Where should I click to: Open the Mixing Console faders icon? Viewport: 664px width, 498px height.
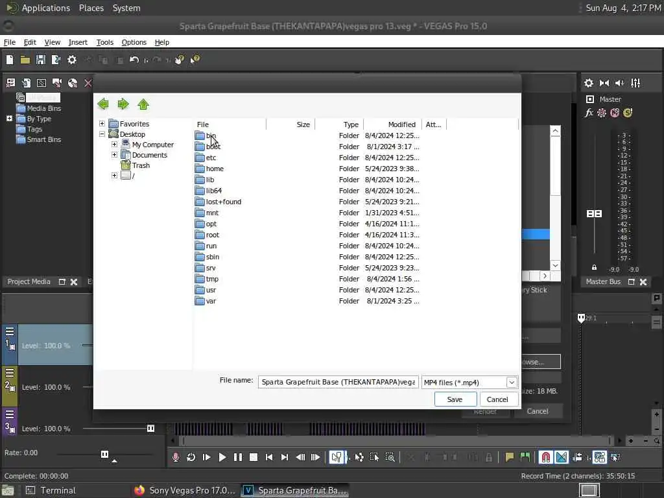click(x=635, y=83)
